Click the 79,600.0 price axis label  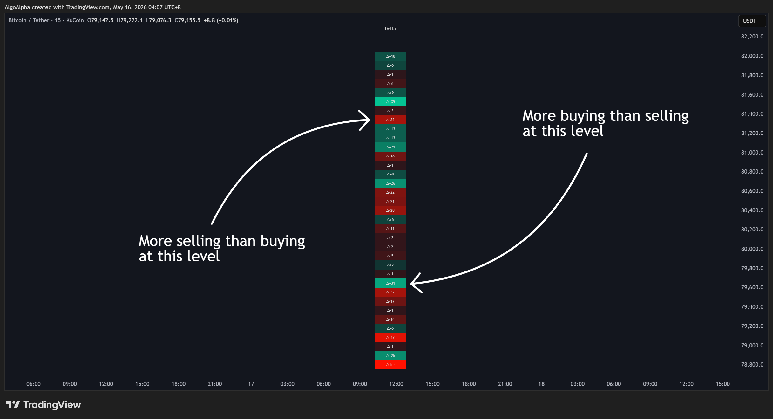point(752,287)
